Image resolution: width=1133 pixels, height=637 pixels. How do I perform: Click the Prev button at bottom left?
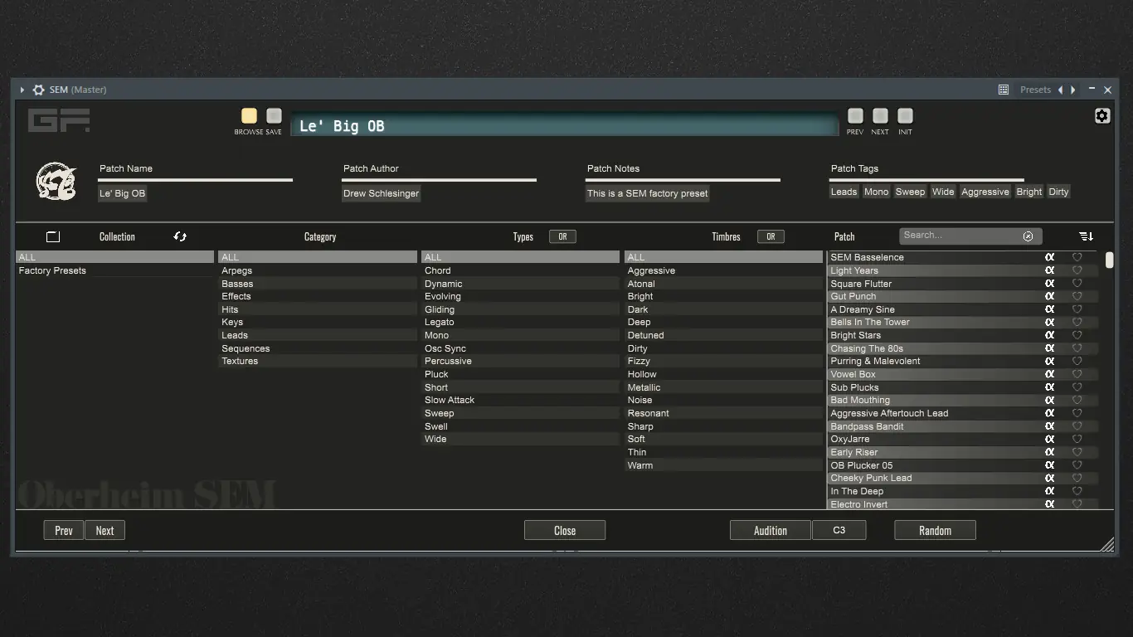[64, 530]
